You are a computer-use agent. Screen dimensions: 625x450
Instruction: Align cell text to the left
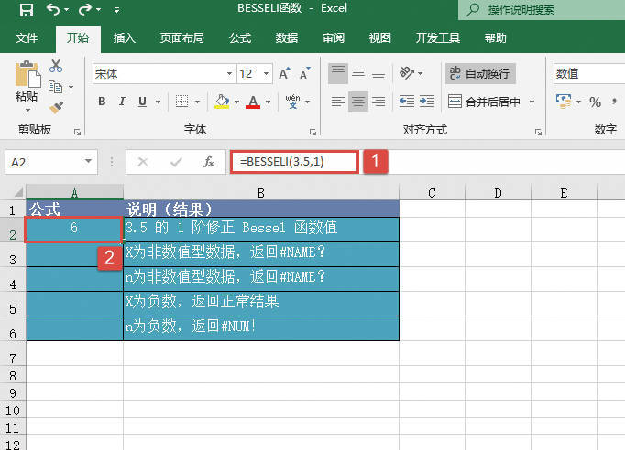coord(338,102)
